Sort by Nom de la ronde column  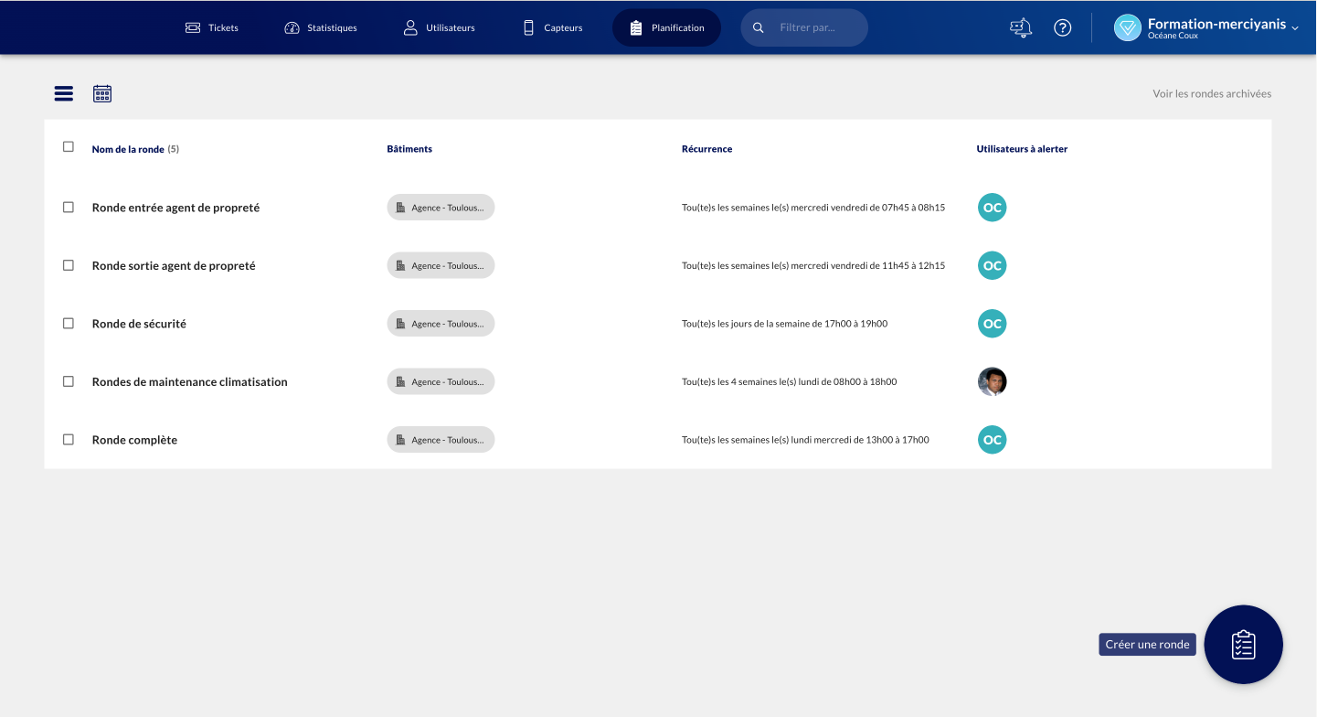(128, 149)
